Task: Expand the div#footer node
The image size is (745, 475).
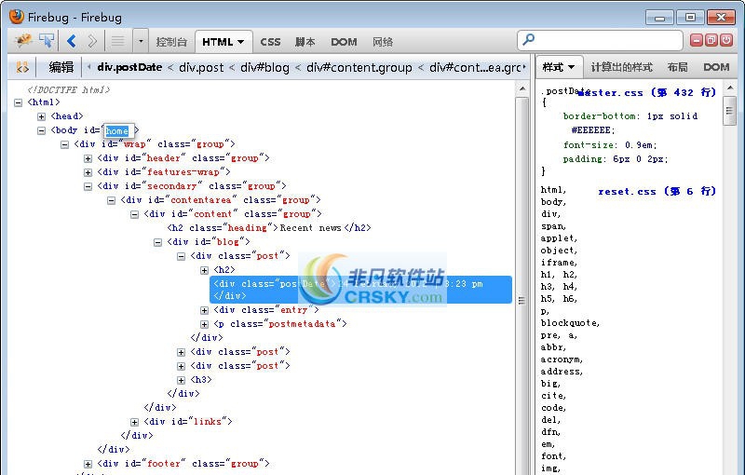Action: tap(88, 464)
